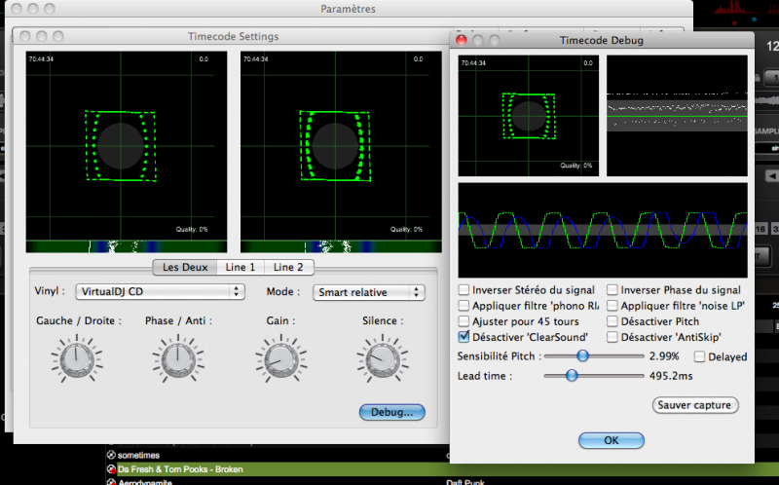Viewport: 779px width, 485px height.
Task: Enable Inverser Stéréo du signal checkbox
Action: 464,289
